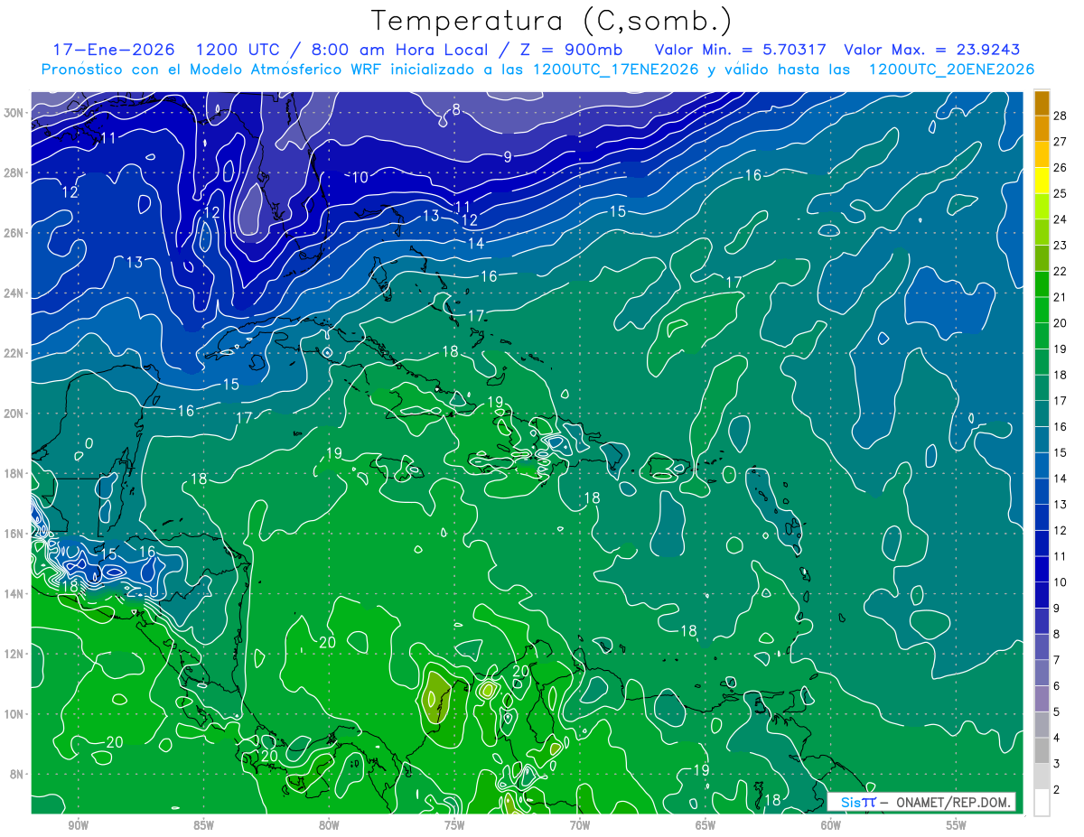
Task: Click the colorbar label 28
Action: click(x=1061, y=115)
